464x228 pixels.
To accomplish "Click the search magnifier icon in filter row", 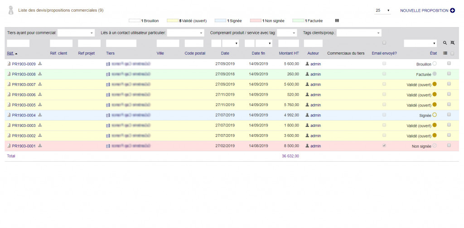I will [445, 43].
